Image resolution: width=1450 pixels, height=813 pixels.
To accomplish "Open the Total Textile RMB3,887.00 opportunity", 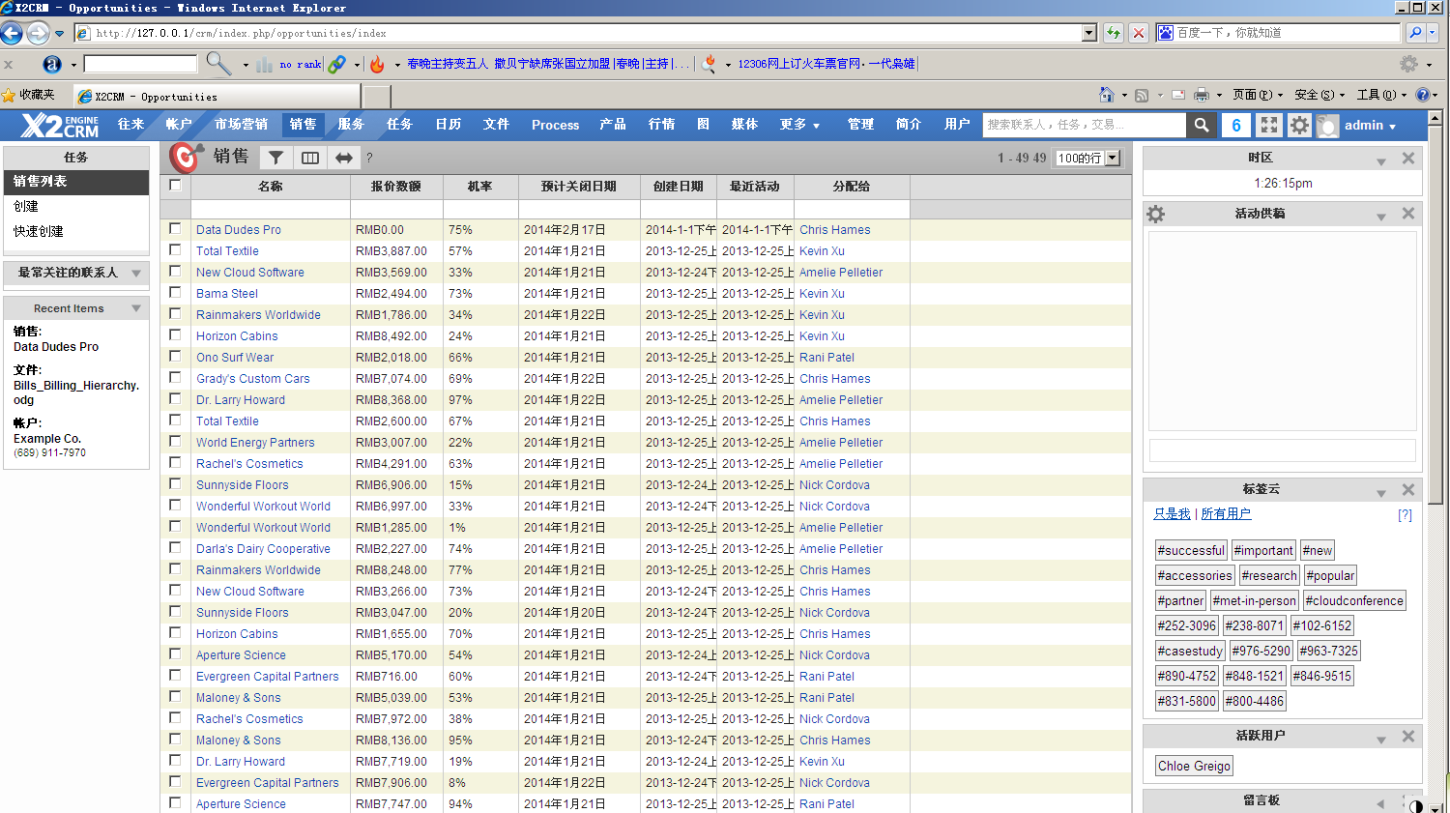I will 227,250.
